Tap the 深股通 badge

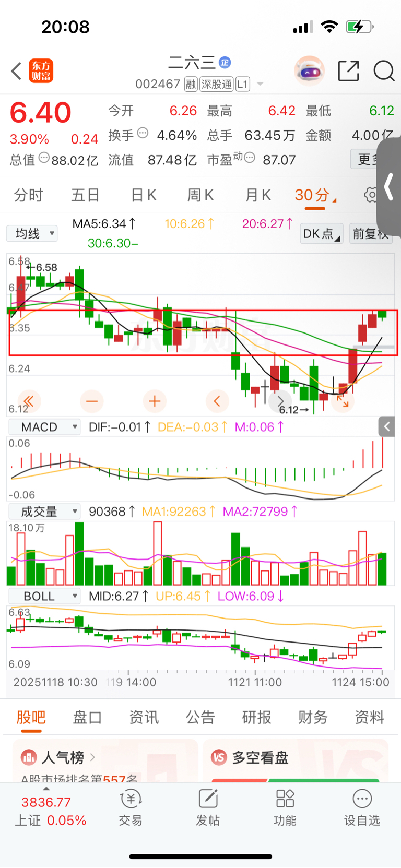pos(217,84)
